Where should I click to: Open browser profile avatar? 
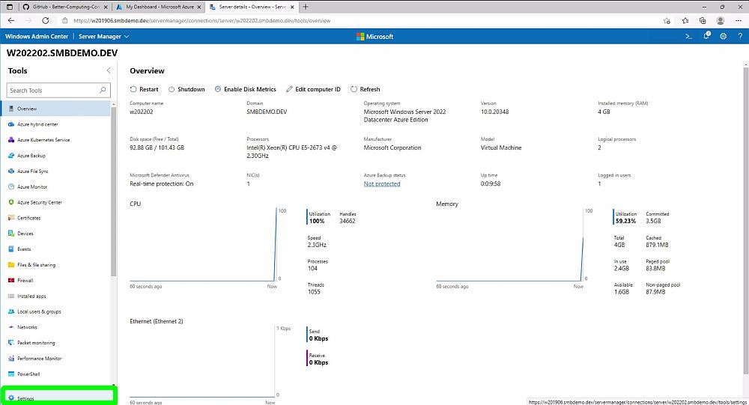tap(721, 20)
